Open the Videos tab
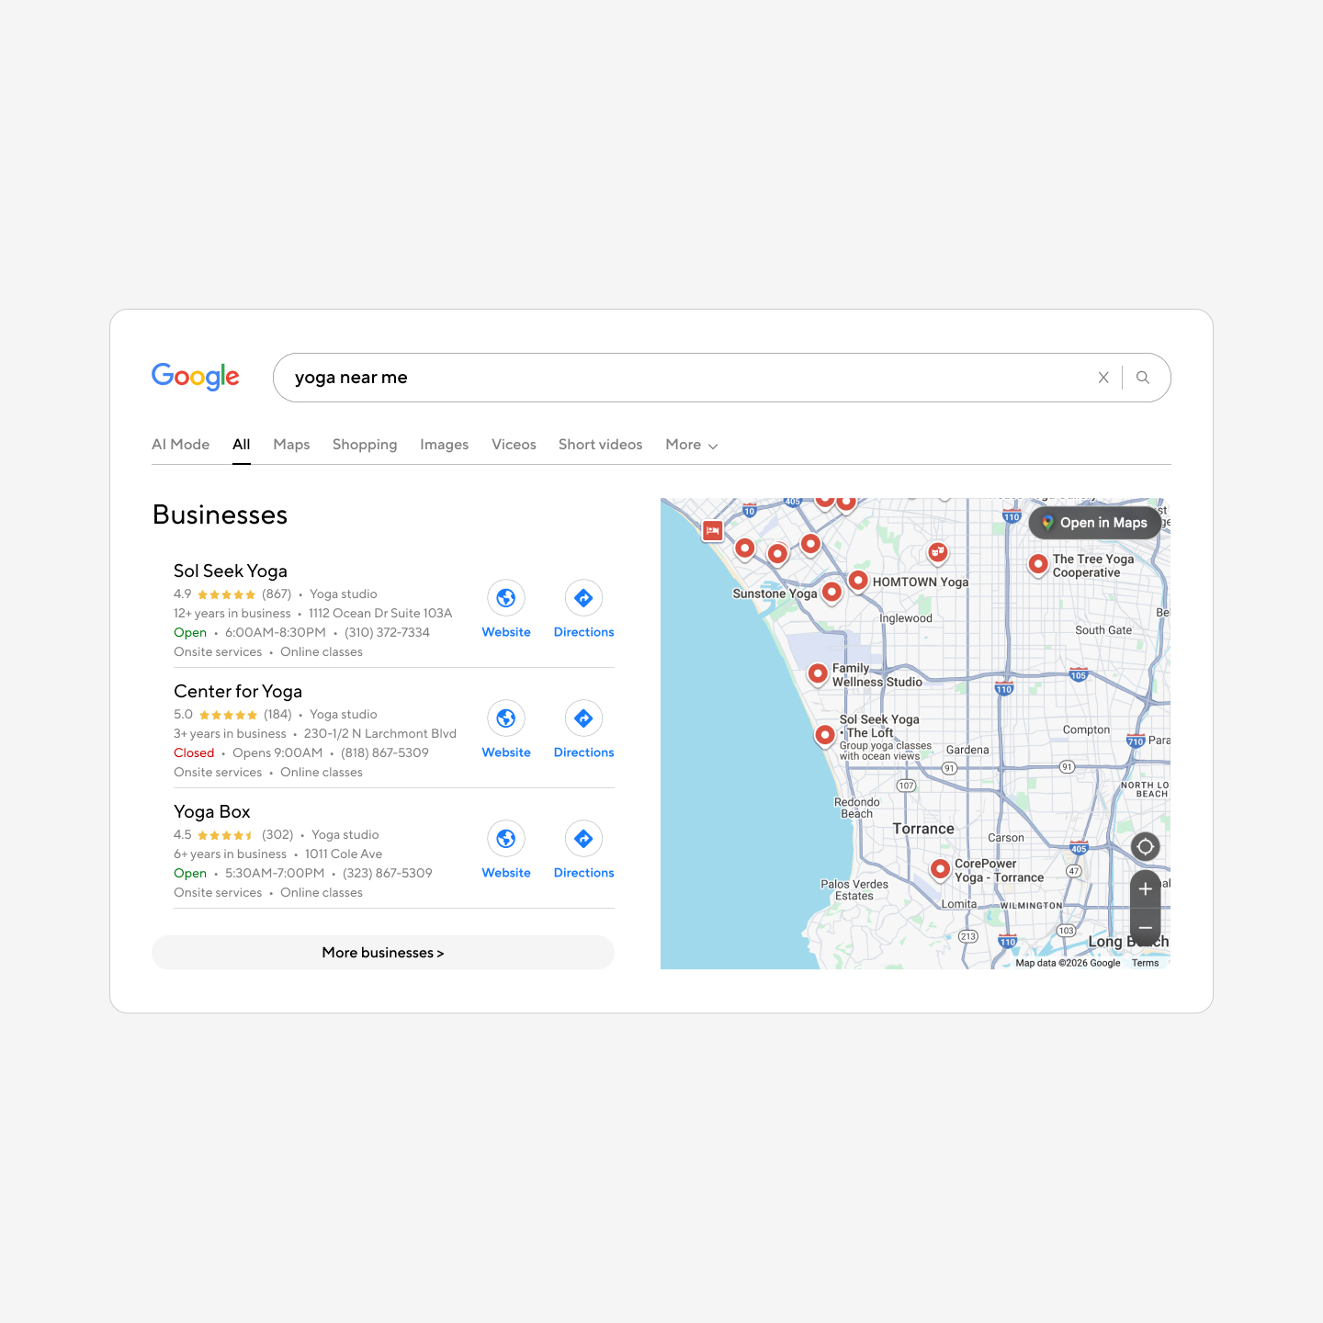The image size is (1323, 1323). coord(514,445)
